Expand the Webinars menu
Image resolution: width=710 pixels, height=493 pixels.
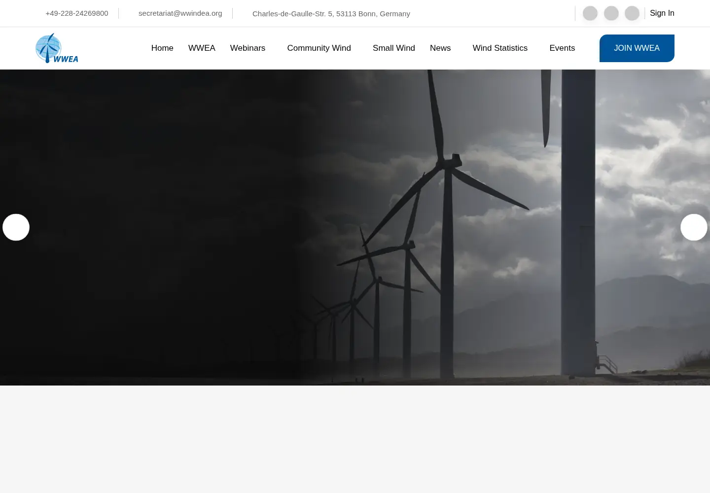pyautogui.click(x=248, y=48)
